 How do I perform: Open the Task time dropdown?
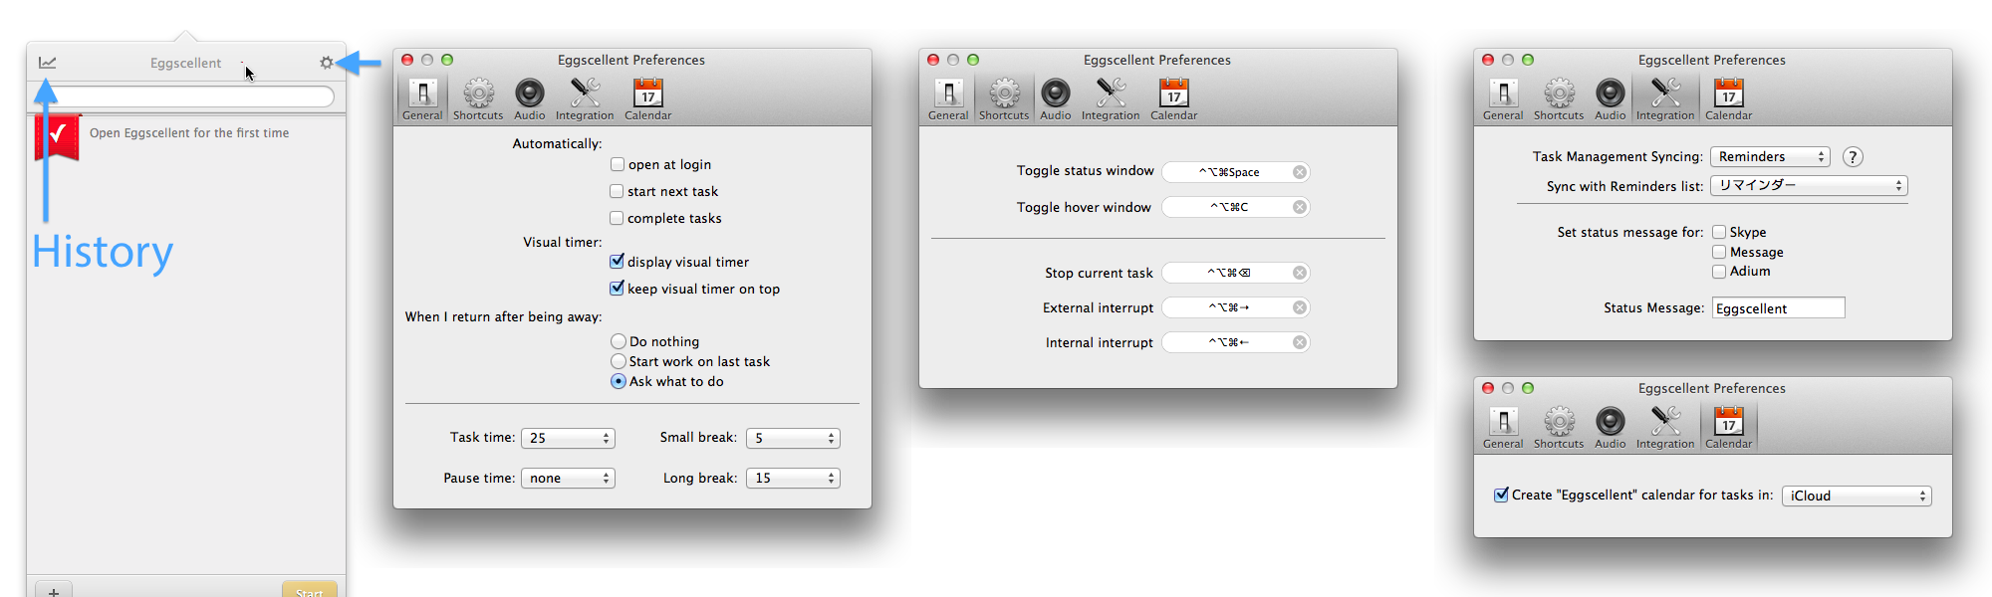click(568, 438)
